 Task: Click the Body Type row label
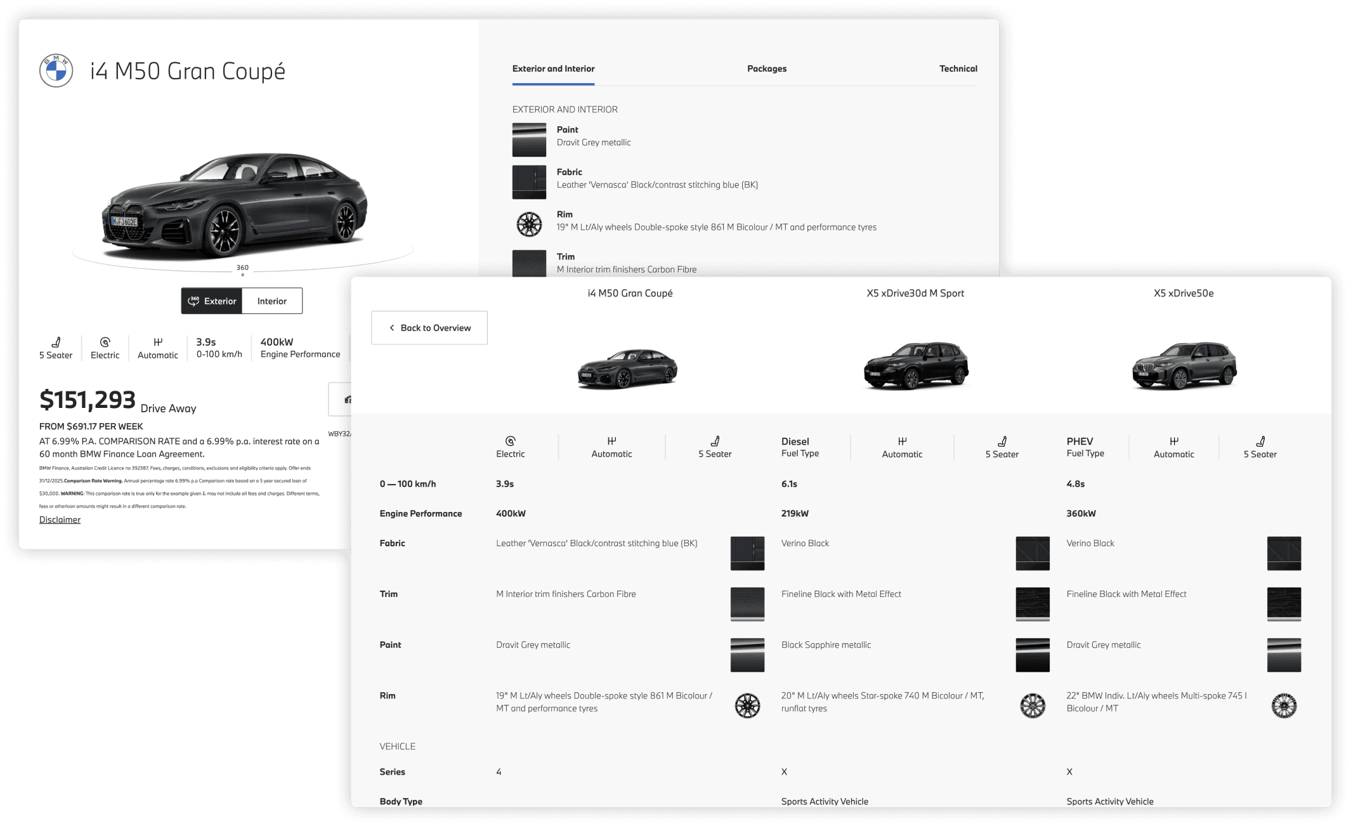point(401,801)
